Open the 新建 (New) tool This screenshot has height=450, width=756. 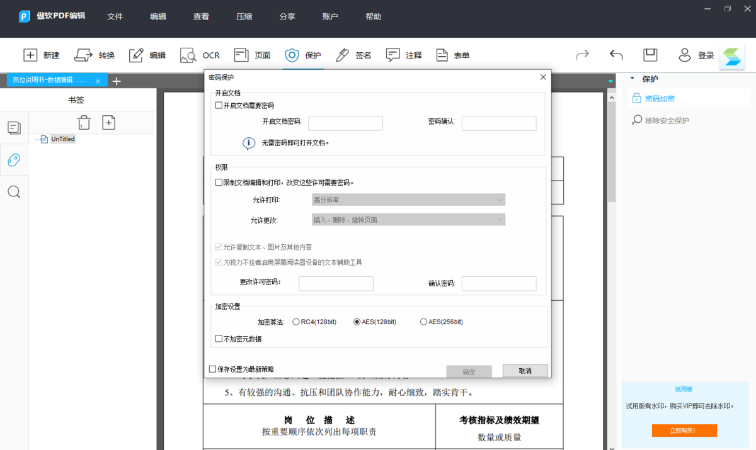(42, 55)
